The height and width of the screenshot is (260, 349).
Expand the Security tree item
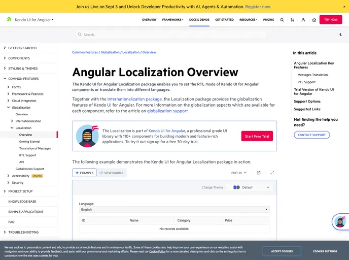(8, 182)
